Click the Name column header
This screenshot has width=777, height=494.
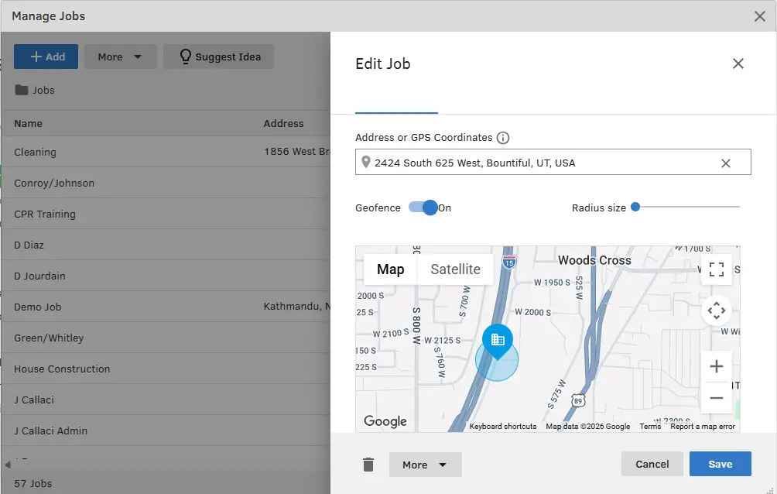coord(28,124)
